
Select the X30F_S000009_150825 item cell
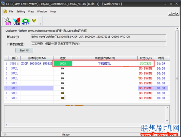tap(37, 63)
